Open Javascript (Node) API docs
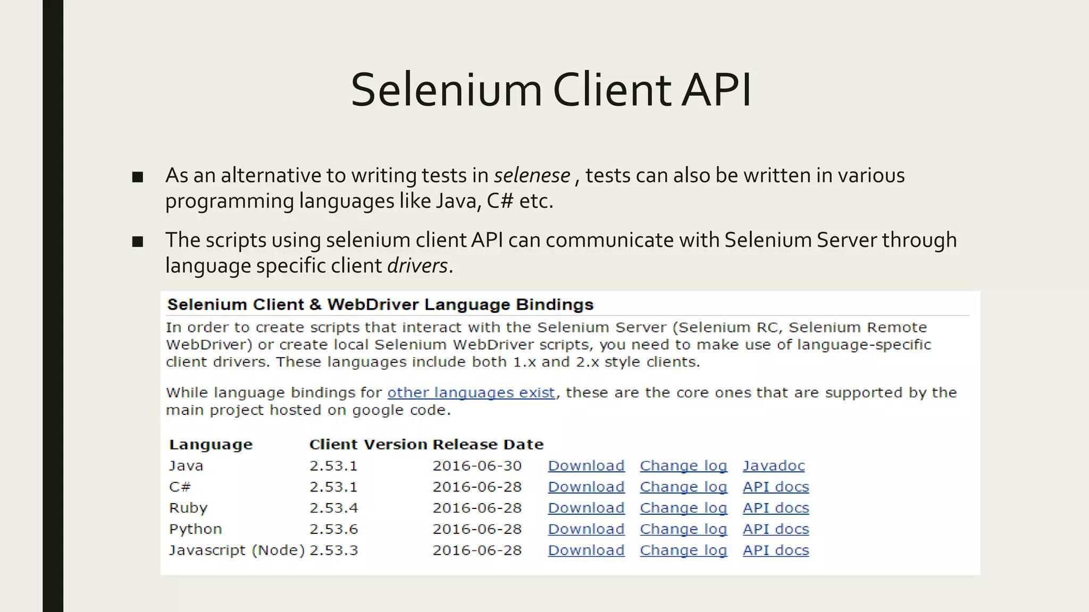This screenshot has height=612, width=1089. (775, 550)
